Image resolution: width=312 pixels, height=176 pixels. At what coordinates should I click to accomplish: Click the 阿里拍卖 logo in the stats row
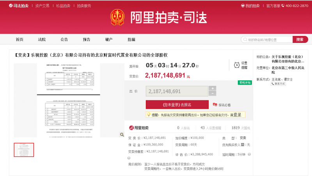pos(139,128)
